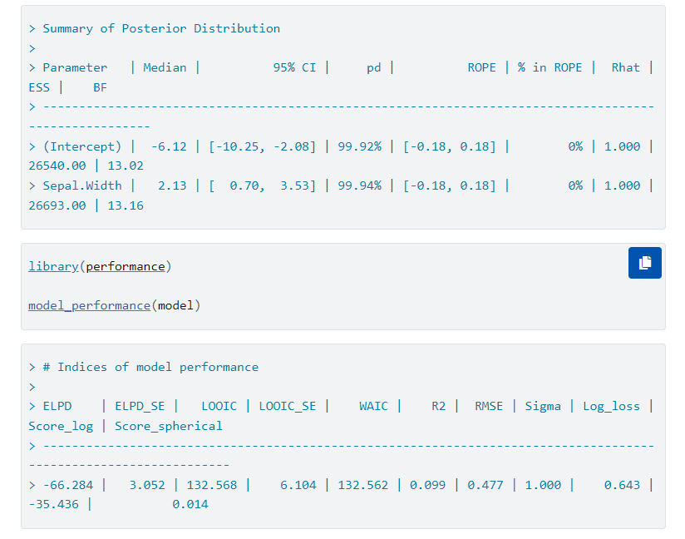Image resolution: width=685 pixels, height=539 pixels.
Task: Click the library(performance) code line
Action: [x=100, y=266]
